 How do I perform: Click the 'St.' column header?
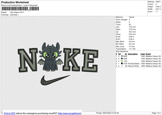click(x=126, y=54)
